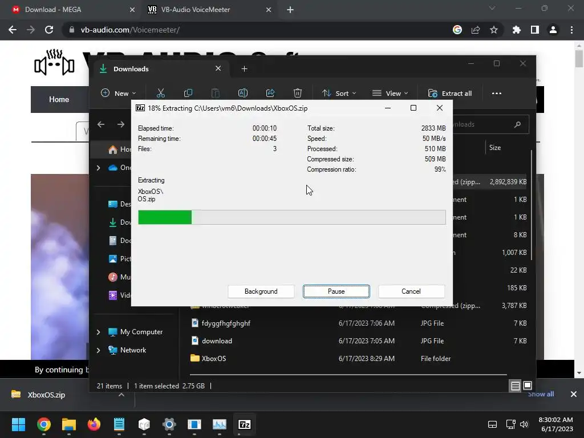
Task: Send extraction to Background
Action: pyautogui.click(x=261, y=291)
